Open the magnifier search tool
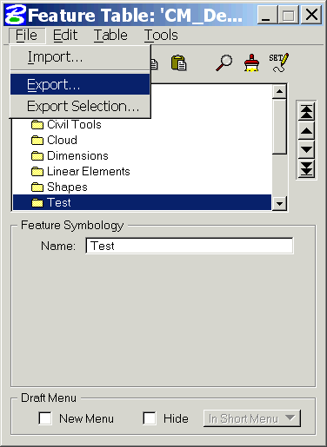Viewport: 327px width, 447px height. [x=224, y=62]
